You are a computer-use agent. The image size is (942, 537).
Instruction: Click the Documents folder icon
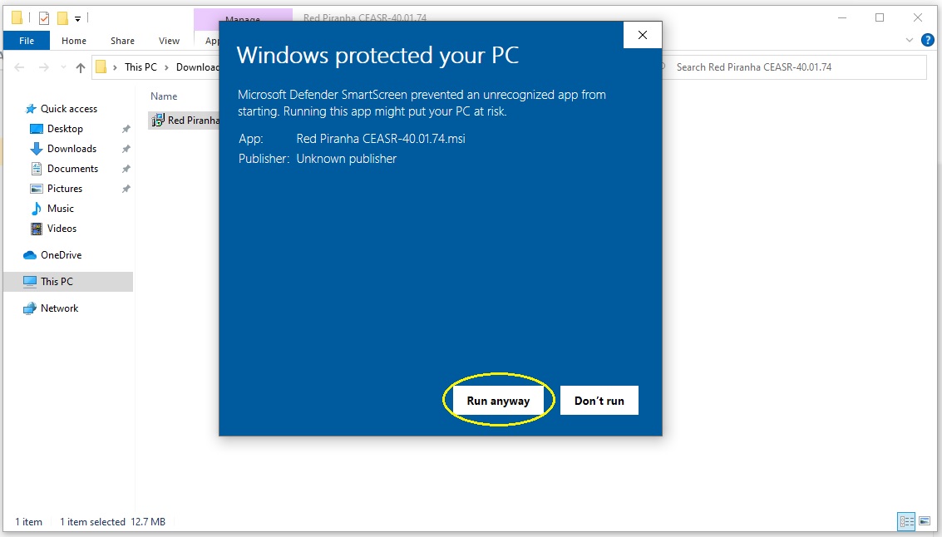[x=37, y=169]
